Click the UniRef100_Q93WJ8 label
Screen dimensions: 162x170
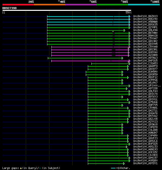click(145, 124)
